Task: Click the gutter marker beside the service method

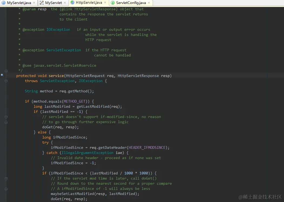Action: click(x=2, y=75)
